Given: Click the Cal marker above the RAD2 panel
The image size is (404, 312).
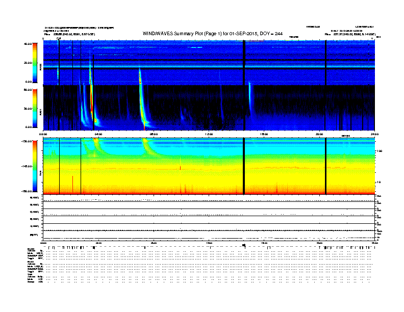Looking at the screenshot, I should click(x=59, y=38).
